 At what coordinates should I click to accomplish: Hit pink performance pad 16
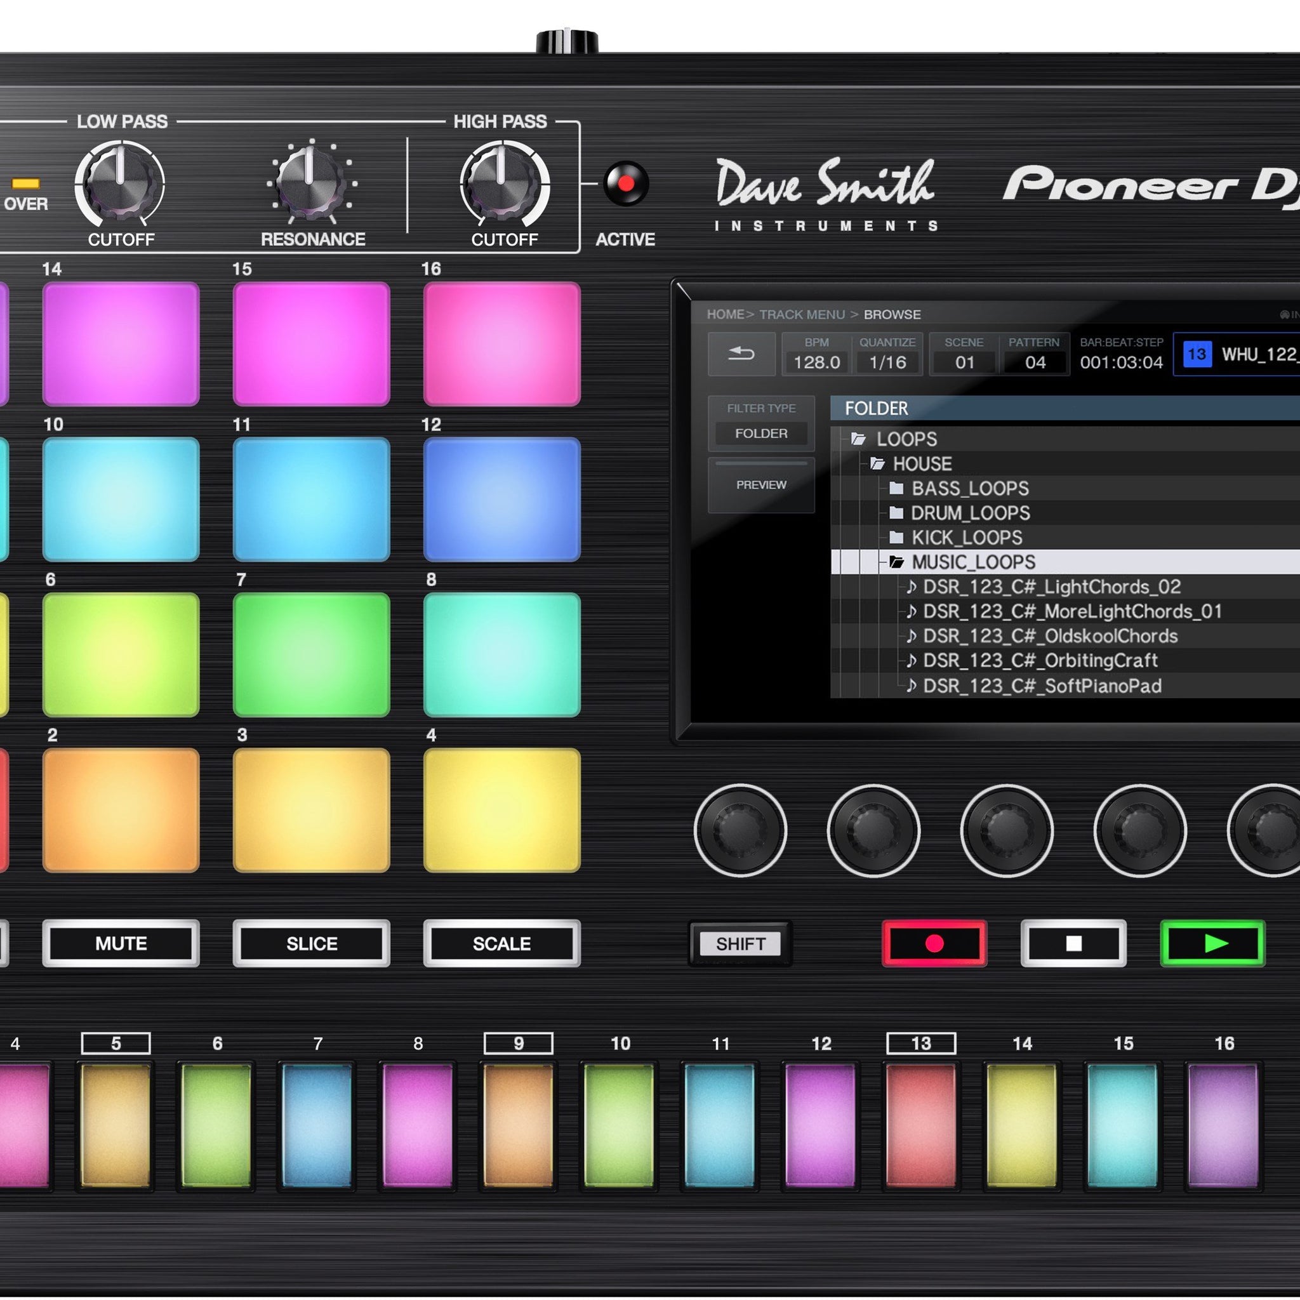(x=502, y=344)
